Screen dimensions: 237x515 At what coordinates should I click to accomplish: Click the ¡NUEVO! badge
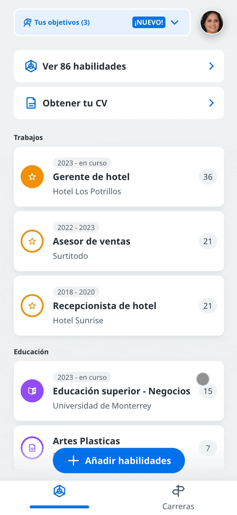[149, 23]
